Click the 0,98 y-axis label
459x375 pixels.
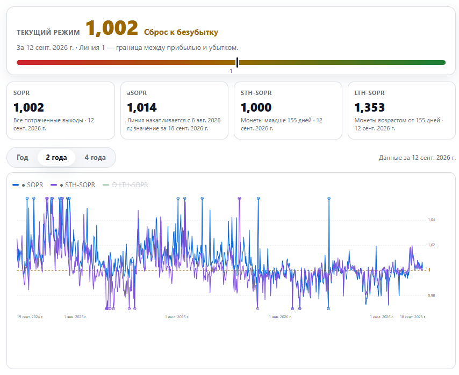pyautogui.click(x=432, y=296)
